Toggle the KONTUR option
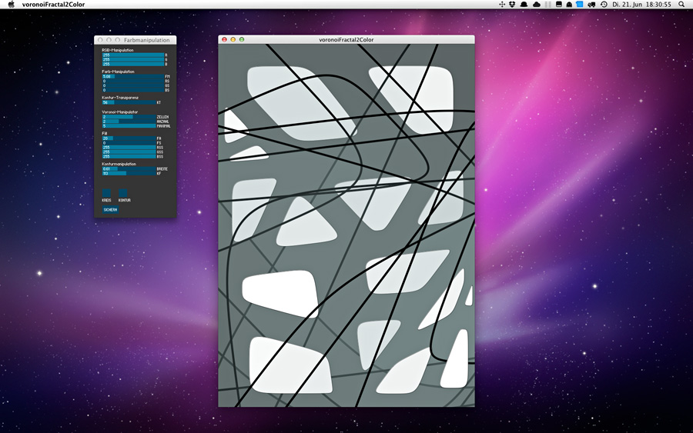 [123, 193]
